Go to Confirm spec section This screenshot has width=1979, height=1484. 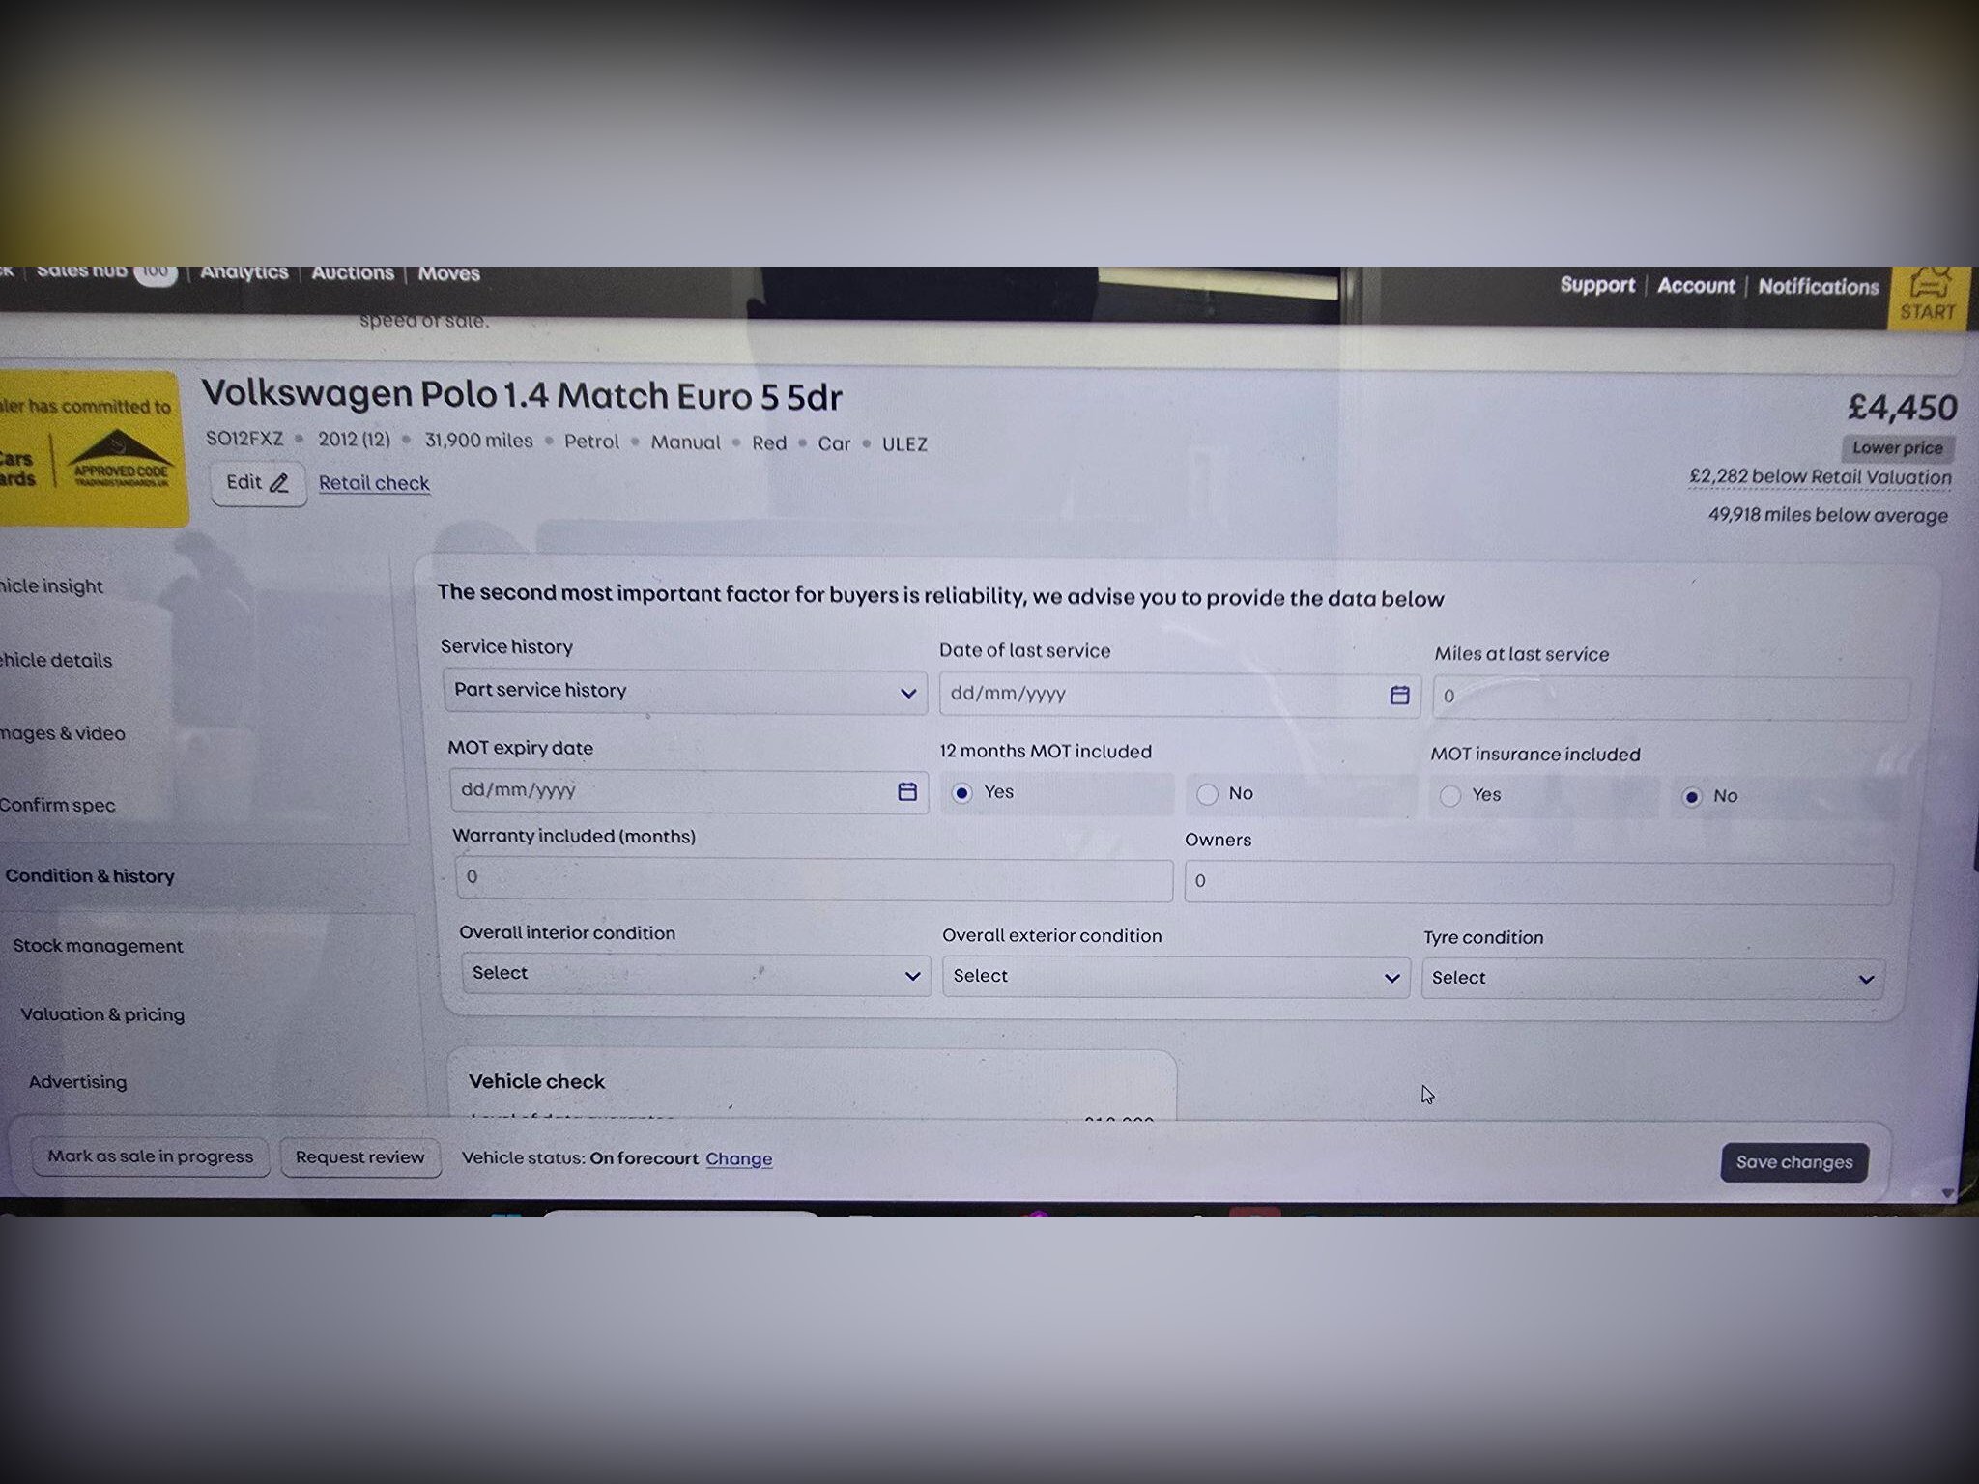point(58,806)
